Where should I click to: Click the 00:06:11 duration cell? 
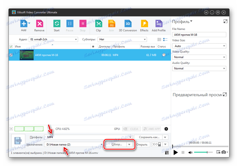[106, 55]
